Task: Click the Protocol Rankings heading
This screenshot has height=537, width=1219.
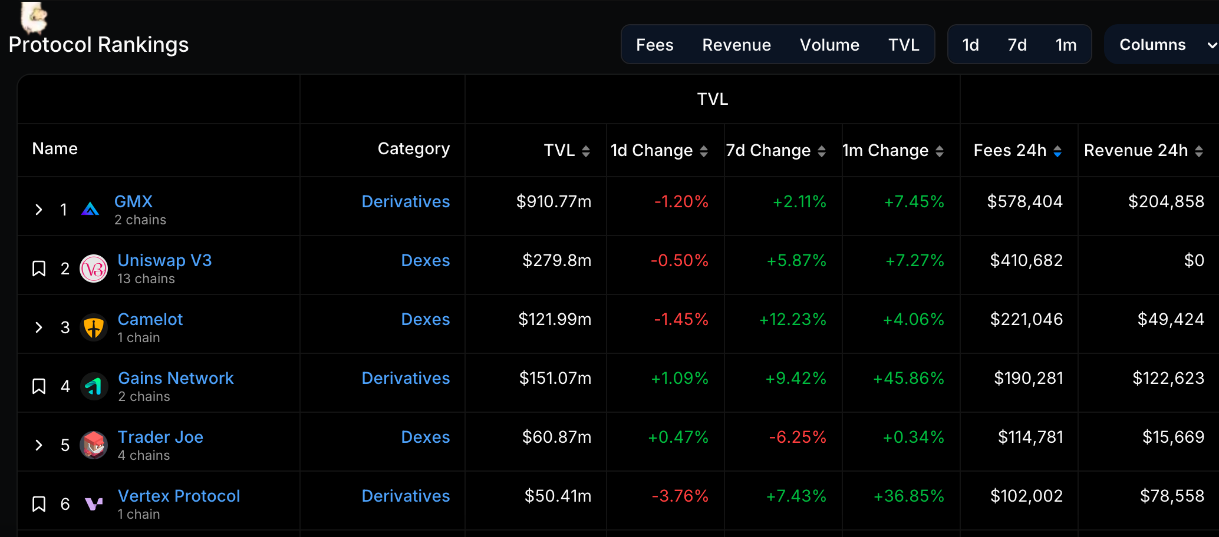Action: pyautogui.click(x=98, y=45)
